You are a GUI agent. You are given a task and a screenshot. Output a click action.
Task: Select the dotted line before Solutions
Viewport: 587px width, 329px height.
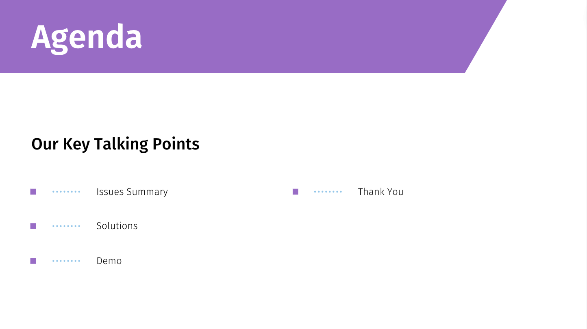[66, 226]
